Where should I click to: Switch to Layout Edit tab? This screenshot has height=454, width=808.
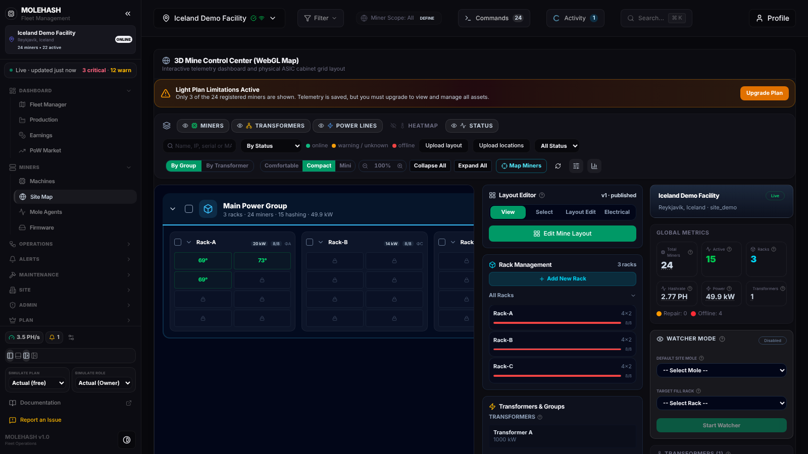(580, 212)
